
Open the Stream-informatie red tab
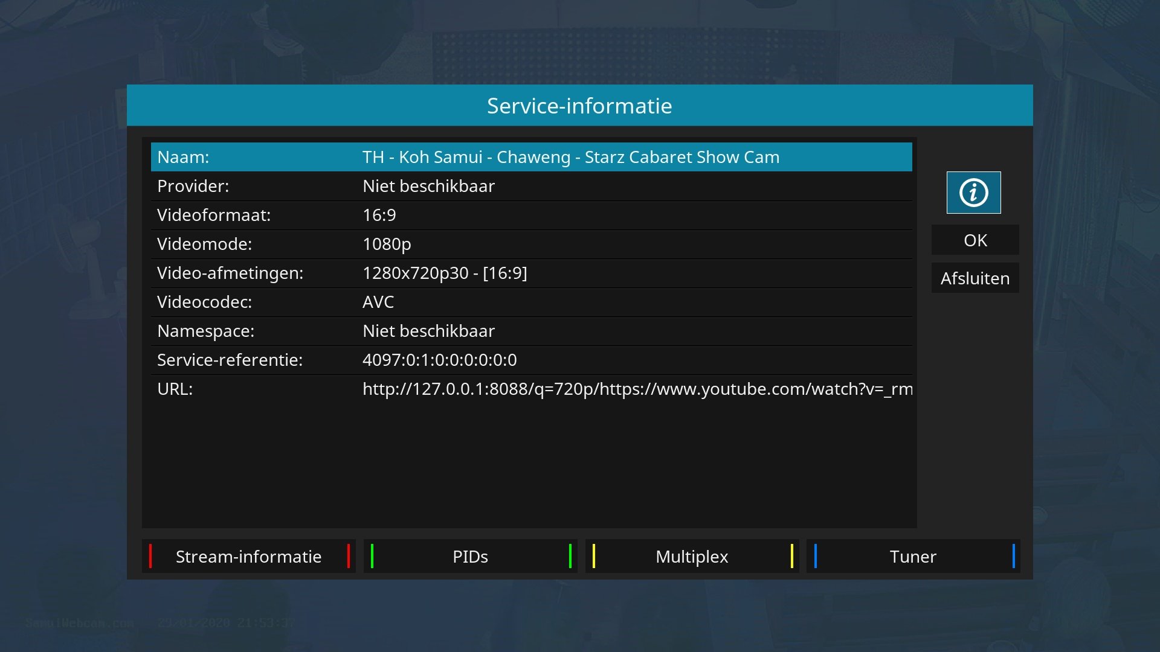click(x=248, y=556)
